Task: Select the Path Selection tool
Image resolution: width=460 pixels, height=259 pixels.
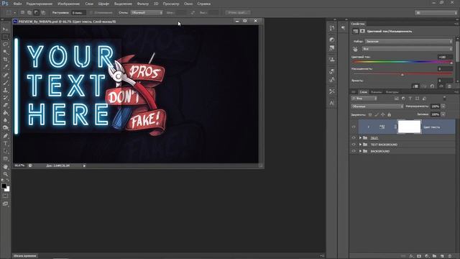Action: pos(5,151)
